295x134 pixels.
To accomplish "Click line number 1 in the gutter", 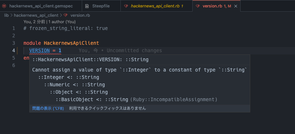I will (x=14, y=28).
